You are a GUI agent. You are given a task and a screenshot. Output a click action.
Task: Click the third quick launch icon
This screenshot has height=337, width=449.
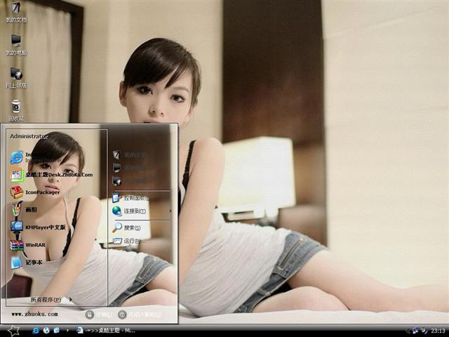56,331
